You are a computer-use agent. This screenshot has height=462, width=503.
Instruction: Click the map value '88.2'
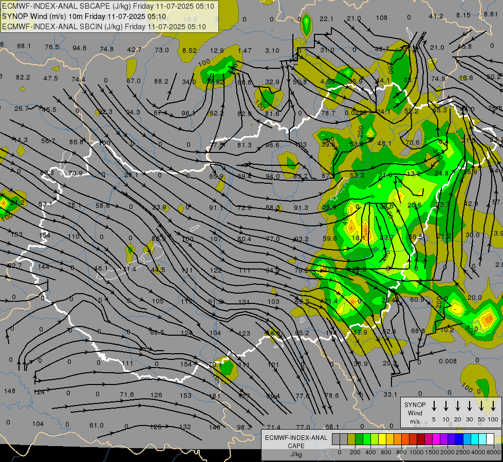161,82
